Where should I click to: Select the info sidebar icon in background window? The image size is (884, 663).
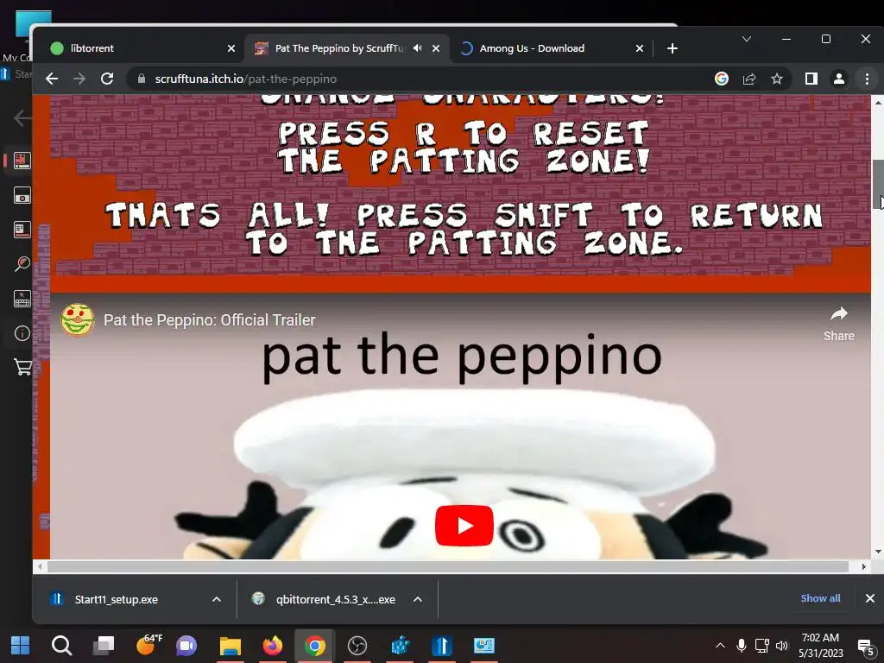pyautogui.click(x=22, y=333)
